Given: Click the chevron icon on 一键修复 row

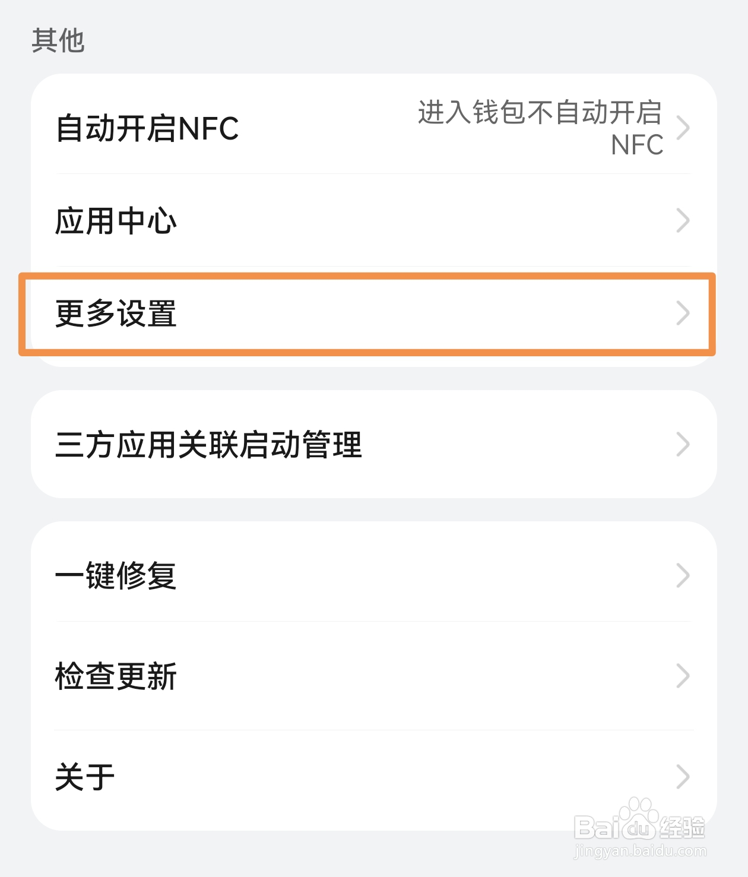Looking at the screenshot, I should pyautogui.click(x=683, y=575).
